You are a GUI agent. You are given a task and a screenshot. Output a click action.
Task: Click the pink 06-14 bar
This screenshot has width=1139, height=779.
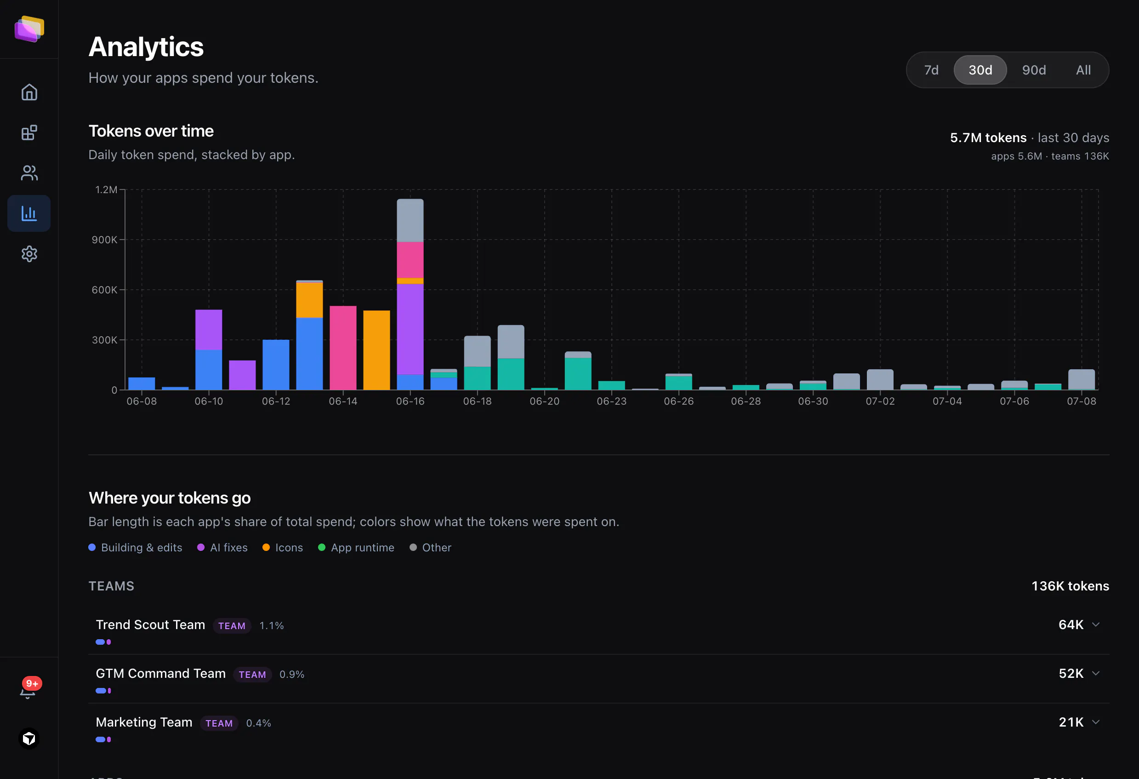pyautogui.click(x=343, y=348)
